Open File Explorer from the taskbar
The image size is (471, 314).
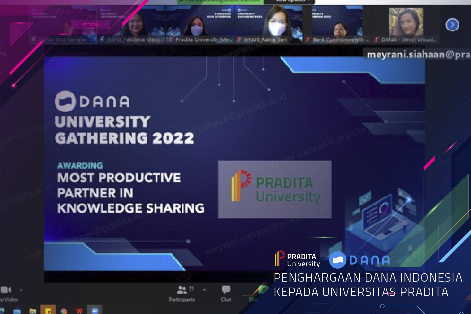tap(32, 311)
